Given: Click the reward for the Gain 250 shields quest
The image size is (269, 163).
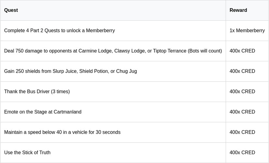Looking at the screenshot, I should click(x=242, y=71).
